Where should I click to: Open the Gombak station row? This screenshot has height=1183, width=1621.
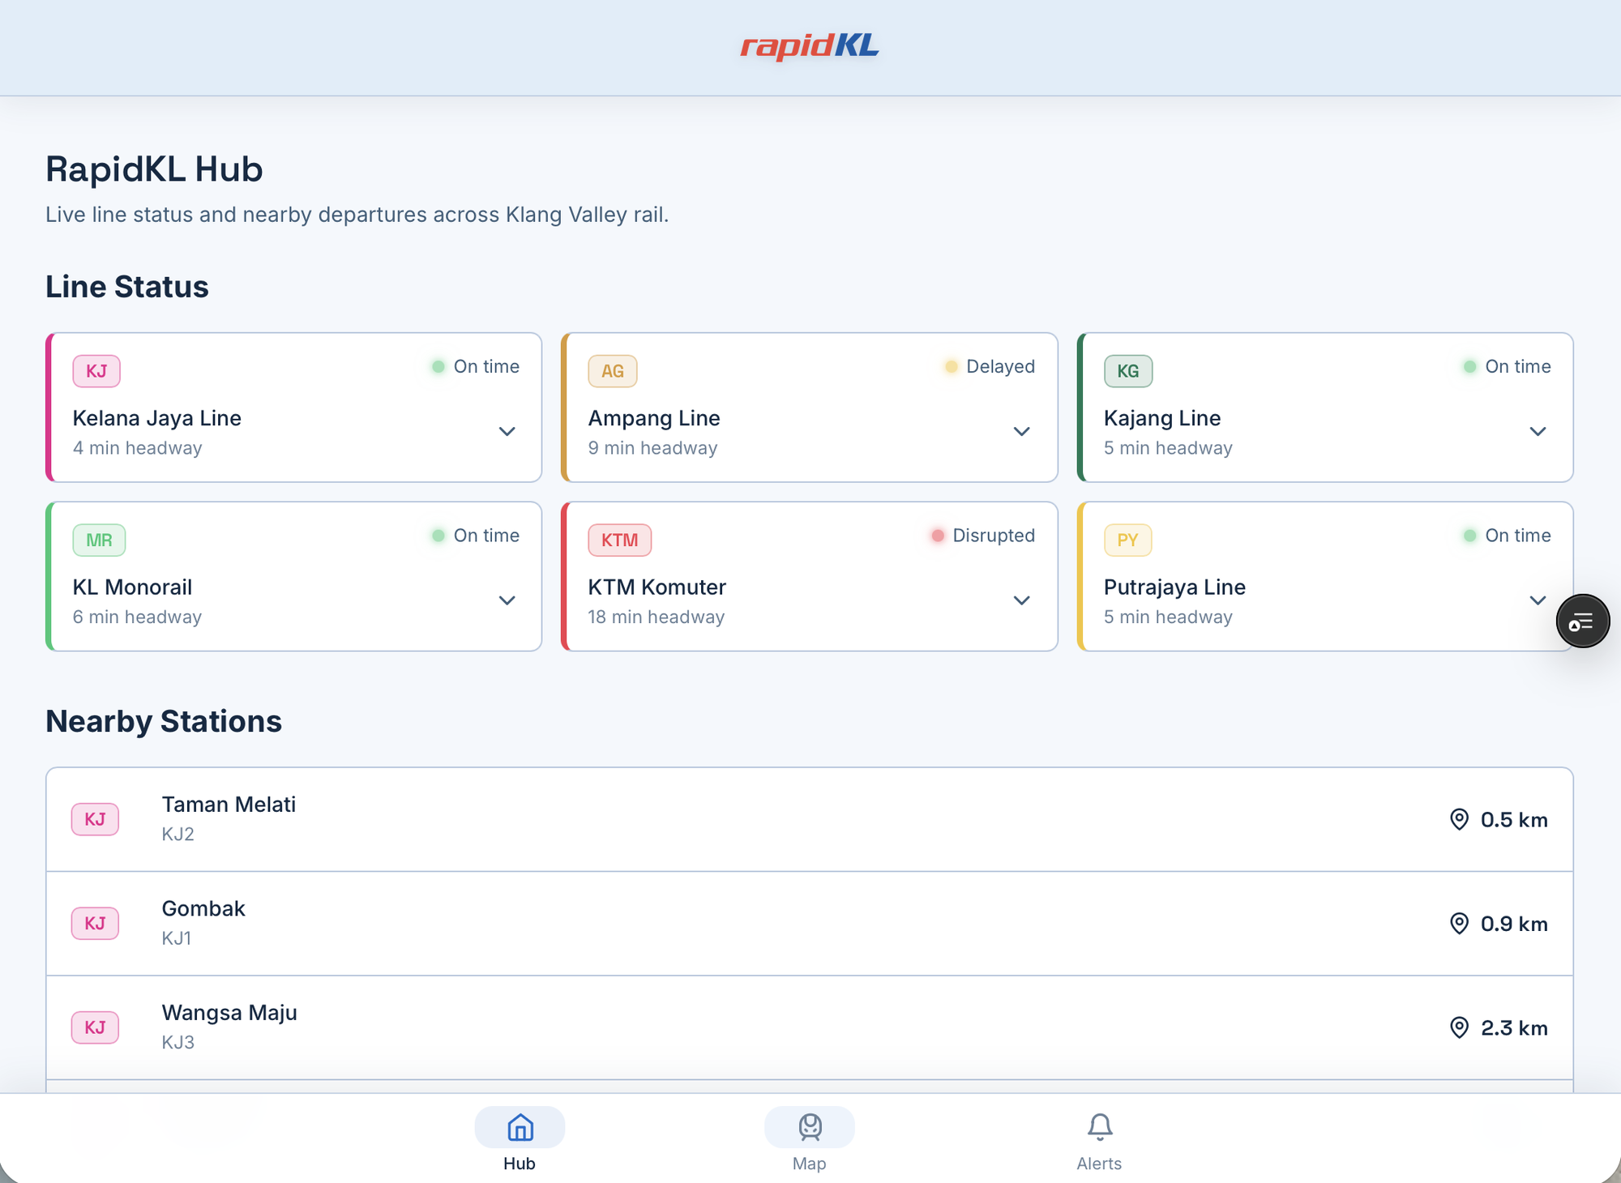click(x=810, y=924)
